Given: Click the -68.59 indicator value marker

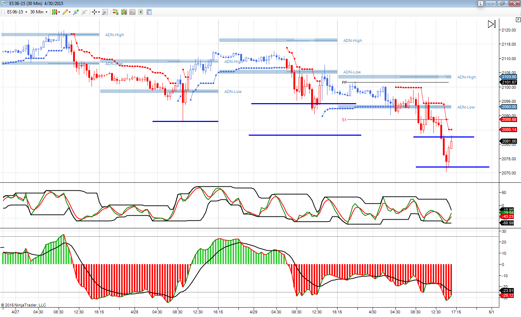Looking at the screenshot, I should [x=507, y=223].
